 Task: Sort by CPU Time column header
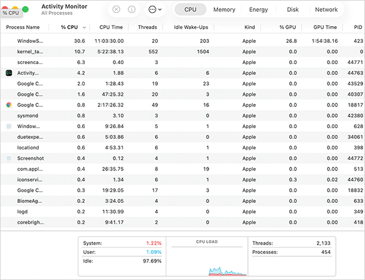click(111, 27)
